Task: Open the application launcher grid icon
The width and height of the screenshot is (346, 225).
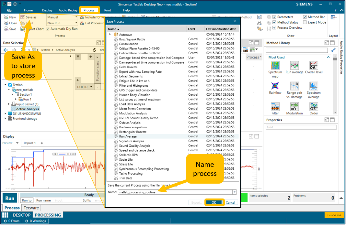Action: [5, 215]
